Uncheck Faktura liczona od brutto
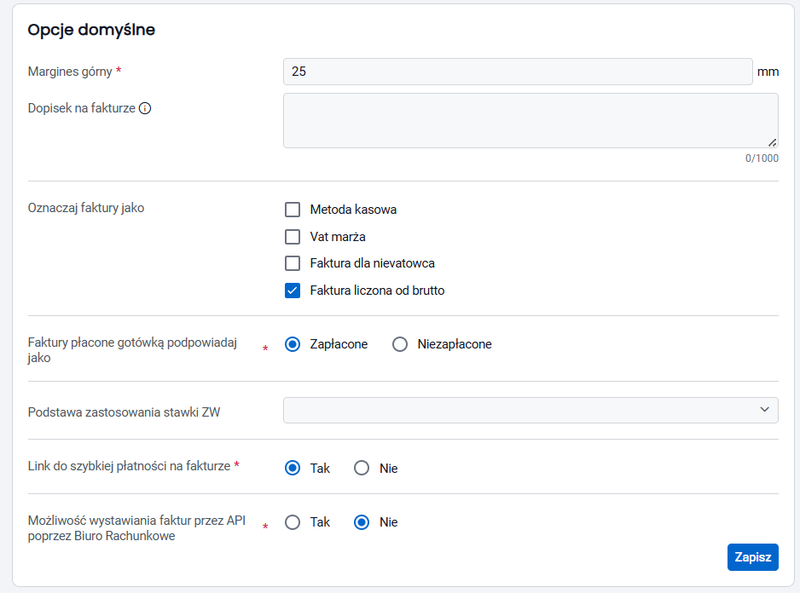Image resolution: width=800 pixels, height=593 pixels. click(x=293, y=291)
